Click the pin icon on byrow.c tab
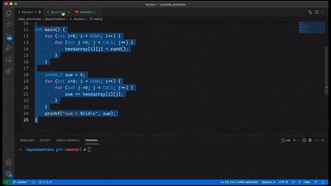The image size is (331, 186). click(x=39, y=12)
